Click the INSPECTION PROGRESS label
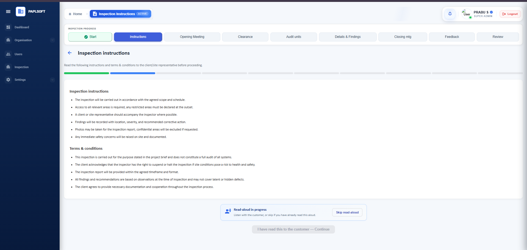This screenshot has width=527, height=250. pyautogui.click(x=82, y=29)
